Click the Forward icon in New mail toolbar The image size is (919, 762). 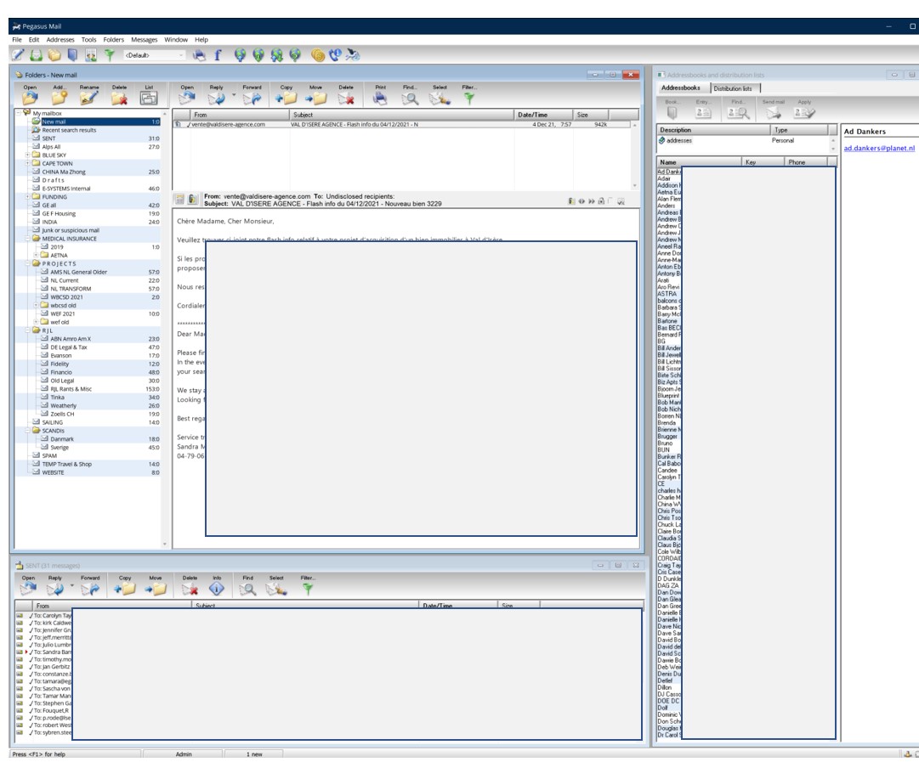pos(252,98)
